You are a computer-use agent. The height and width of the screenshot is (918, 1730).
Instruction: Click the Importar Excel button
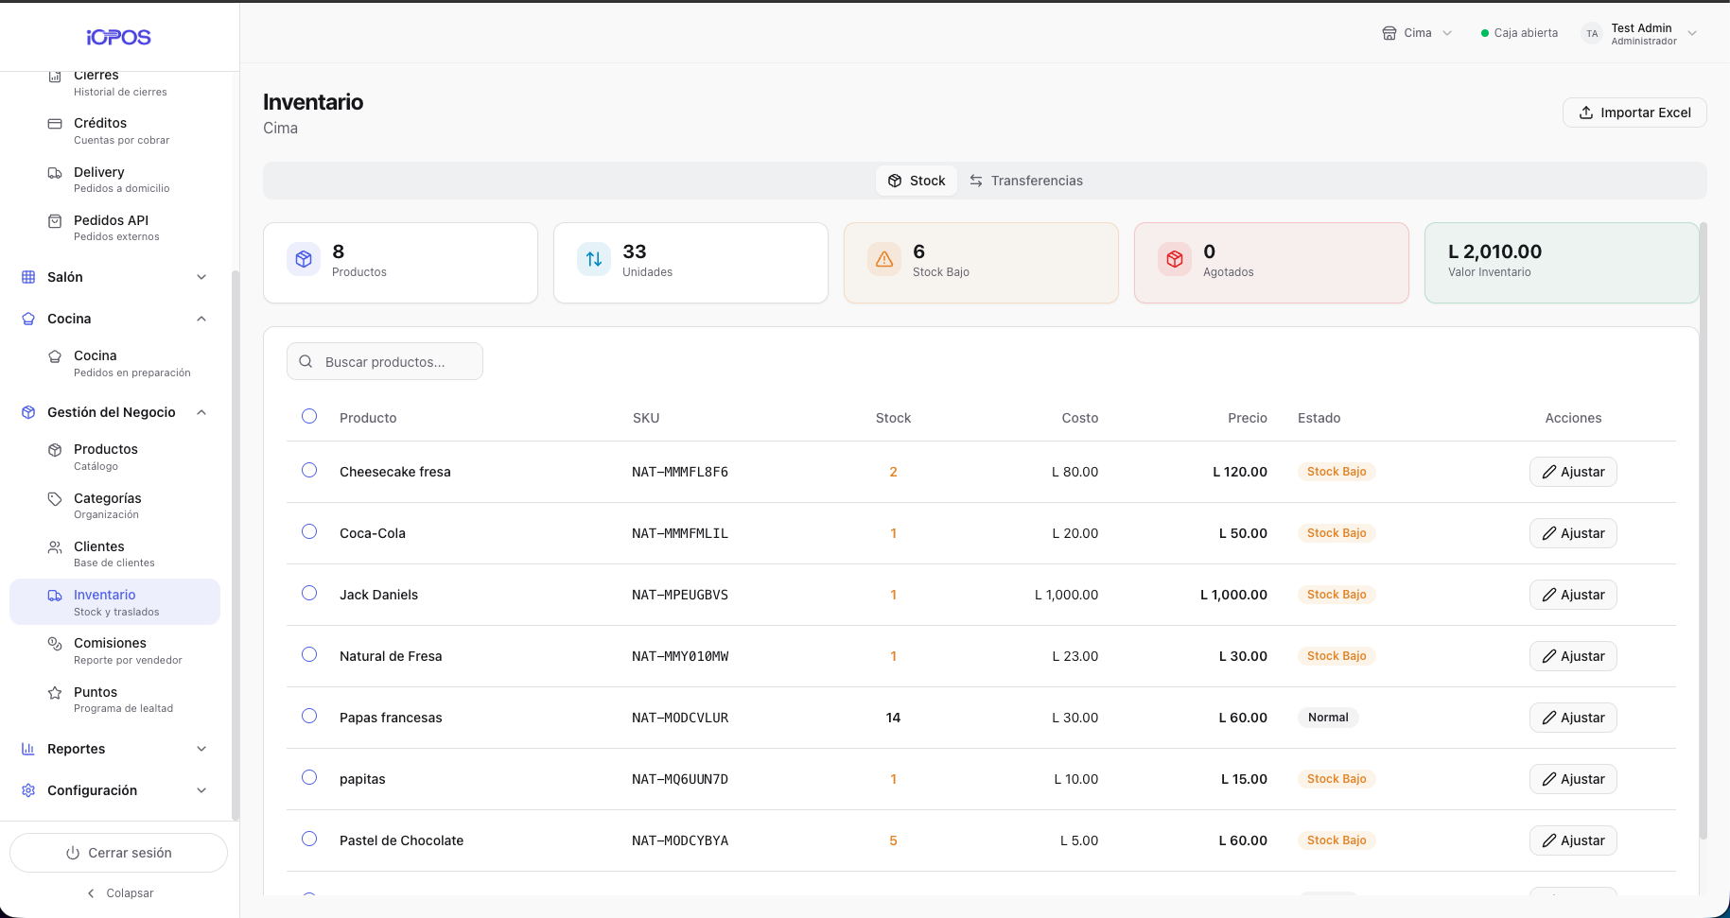point(1634,113)
